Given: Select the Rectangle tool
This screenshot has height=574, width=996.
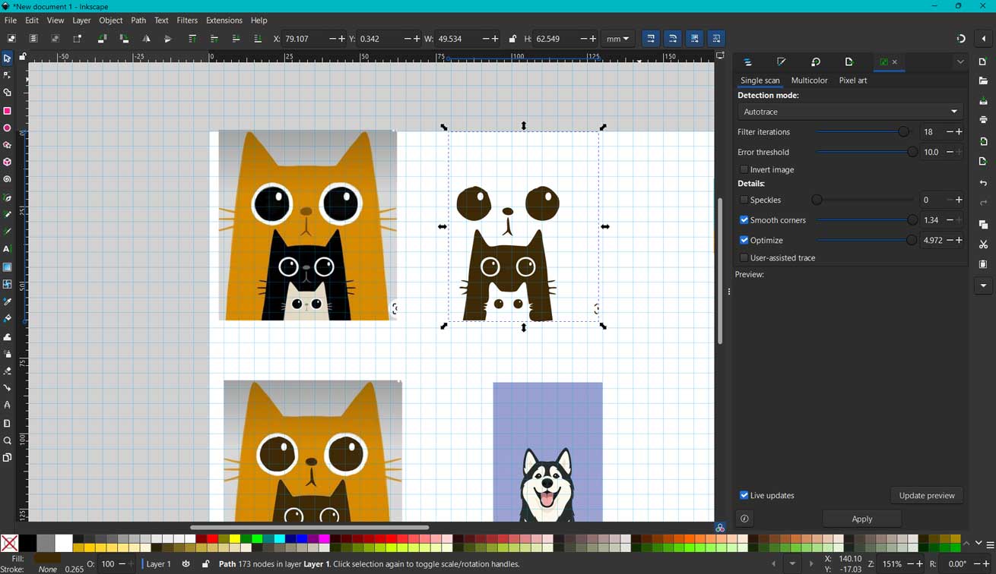Looking at the screenshot, I should (x=8, y=109).
